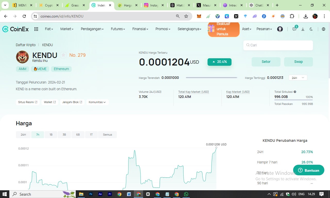Viewport: 330px width, 198px height.
Task: Expand the Promosi menu
Action: coord(163,29)
